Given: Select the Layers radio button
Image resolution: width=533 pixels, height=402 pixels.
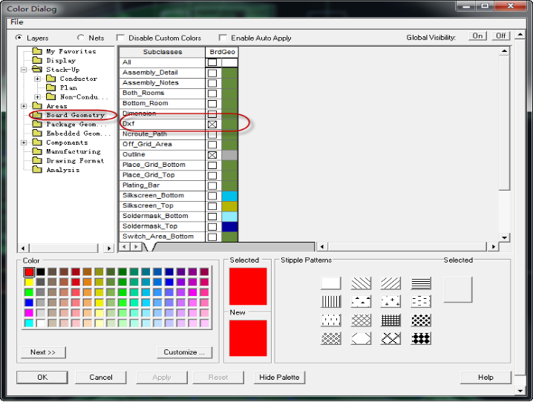Looking at the screenshot, I should (x=19, y=38).
